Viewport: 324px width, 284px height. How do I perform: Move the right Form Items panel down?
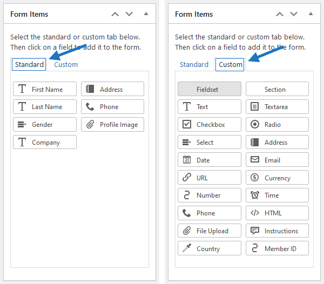(x=294, y=14)
